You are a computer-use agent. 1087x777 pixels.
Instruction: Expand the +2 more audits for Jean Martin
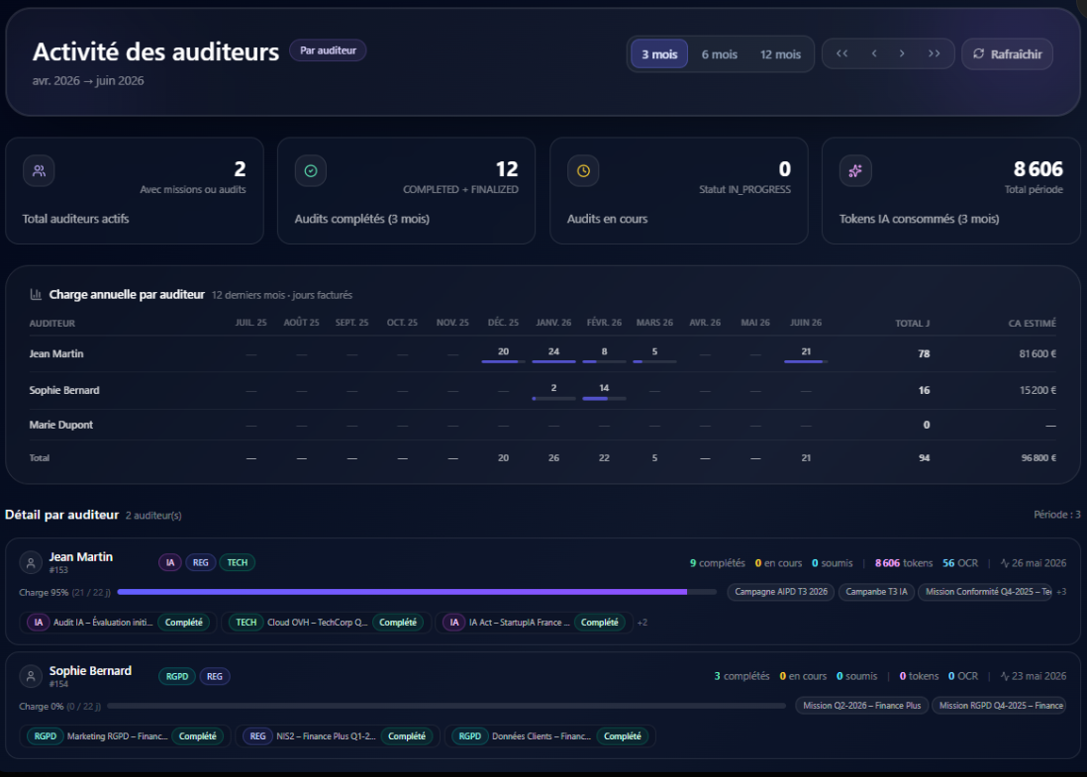(x=642, y=623)
